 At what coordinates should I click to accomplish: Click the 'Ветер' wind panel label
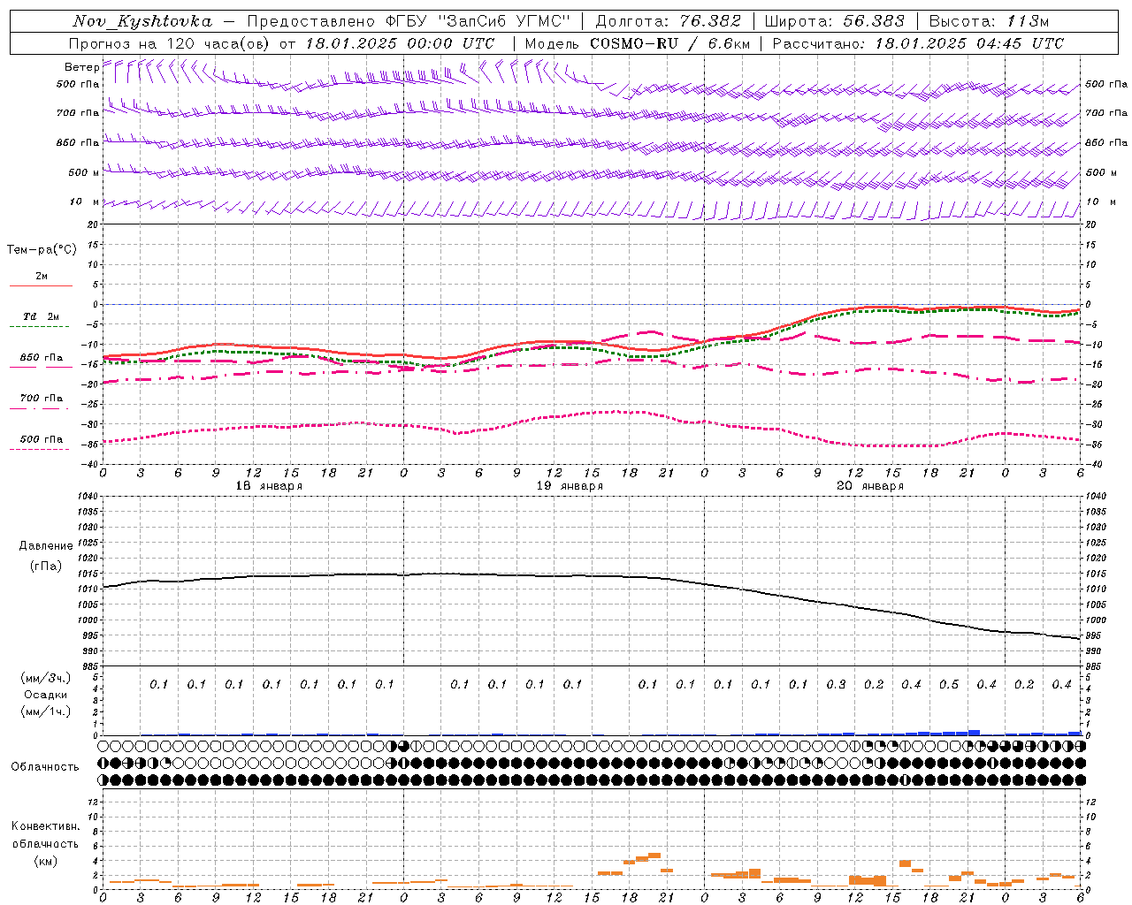[x=81, y=67]
